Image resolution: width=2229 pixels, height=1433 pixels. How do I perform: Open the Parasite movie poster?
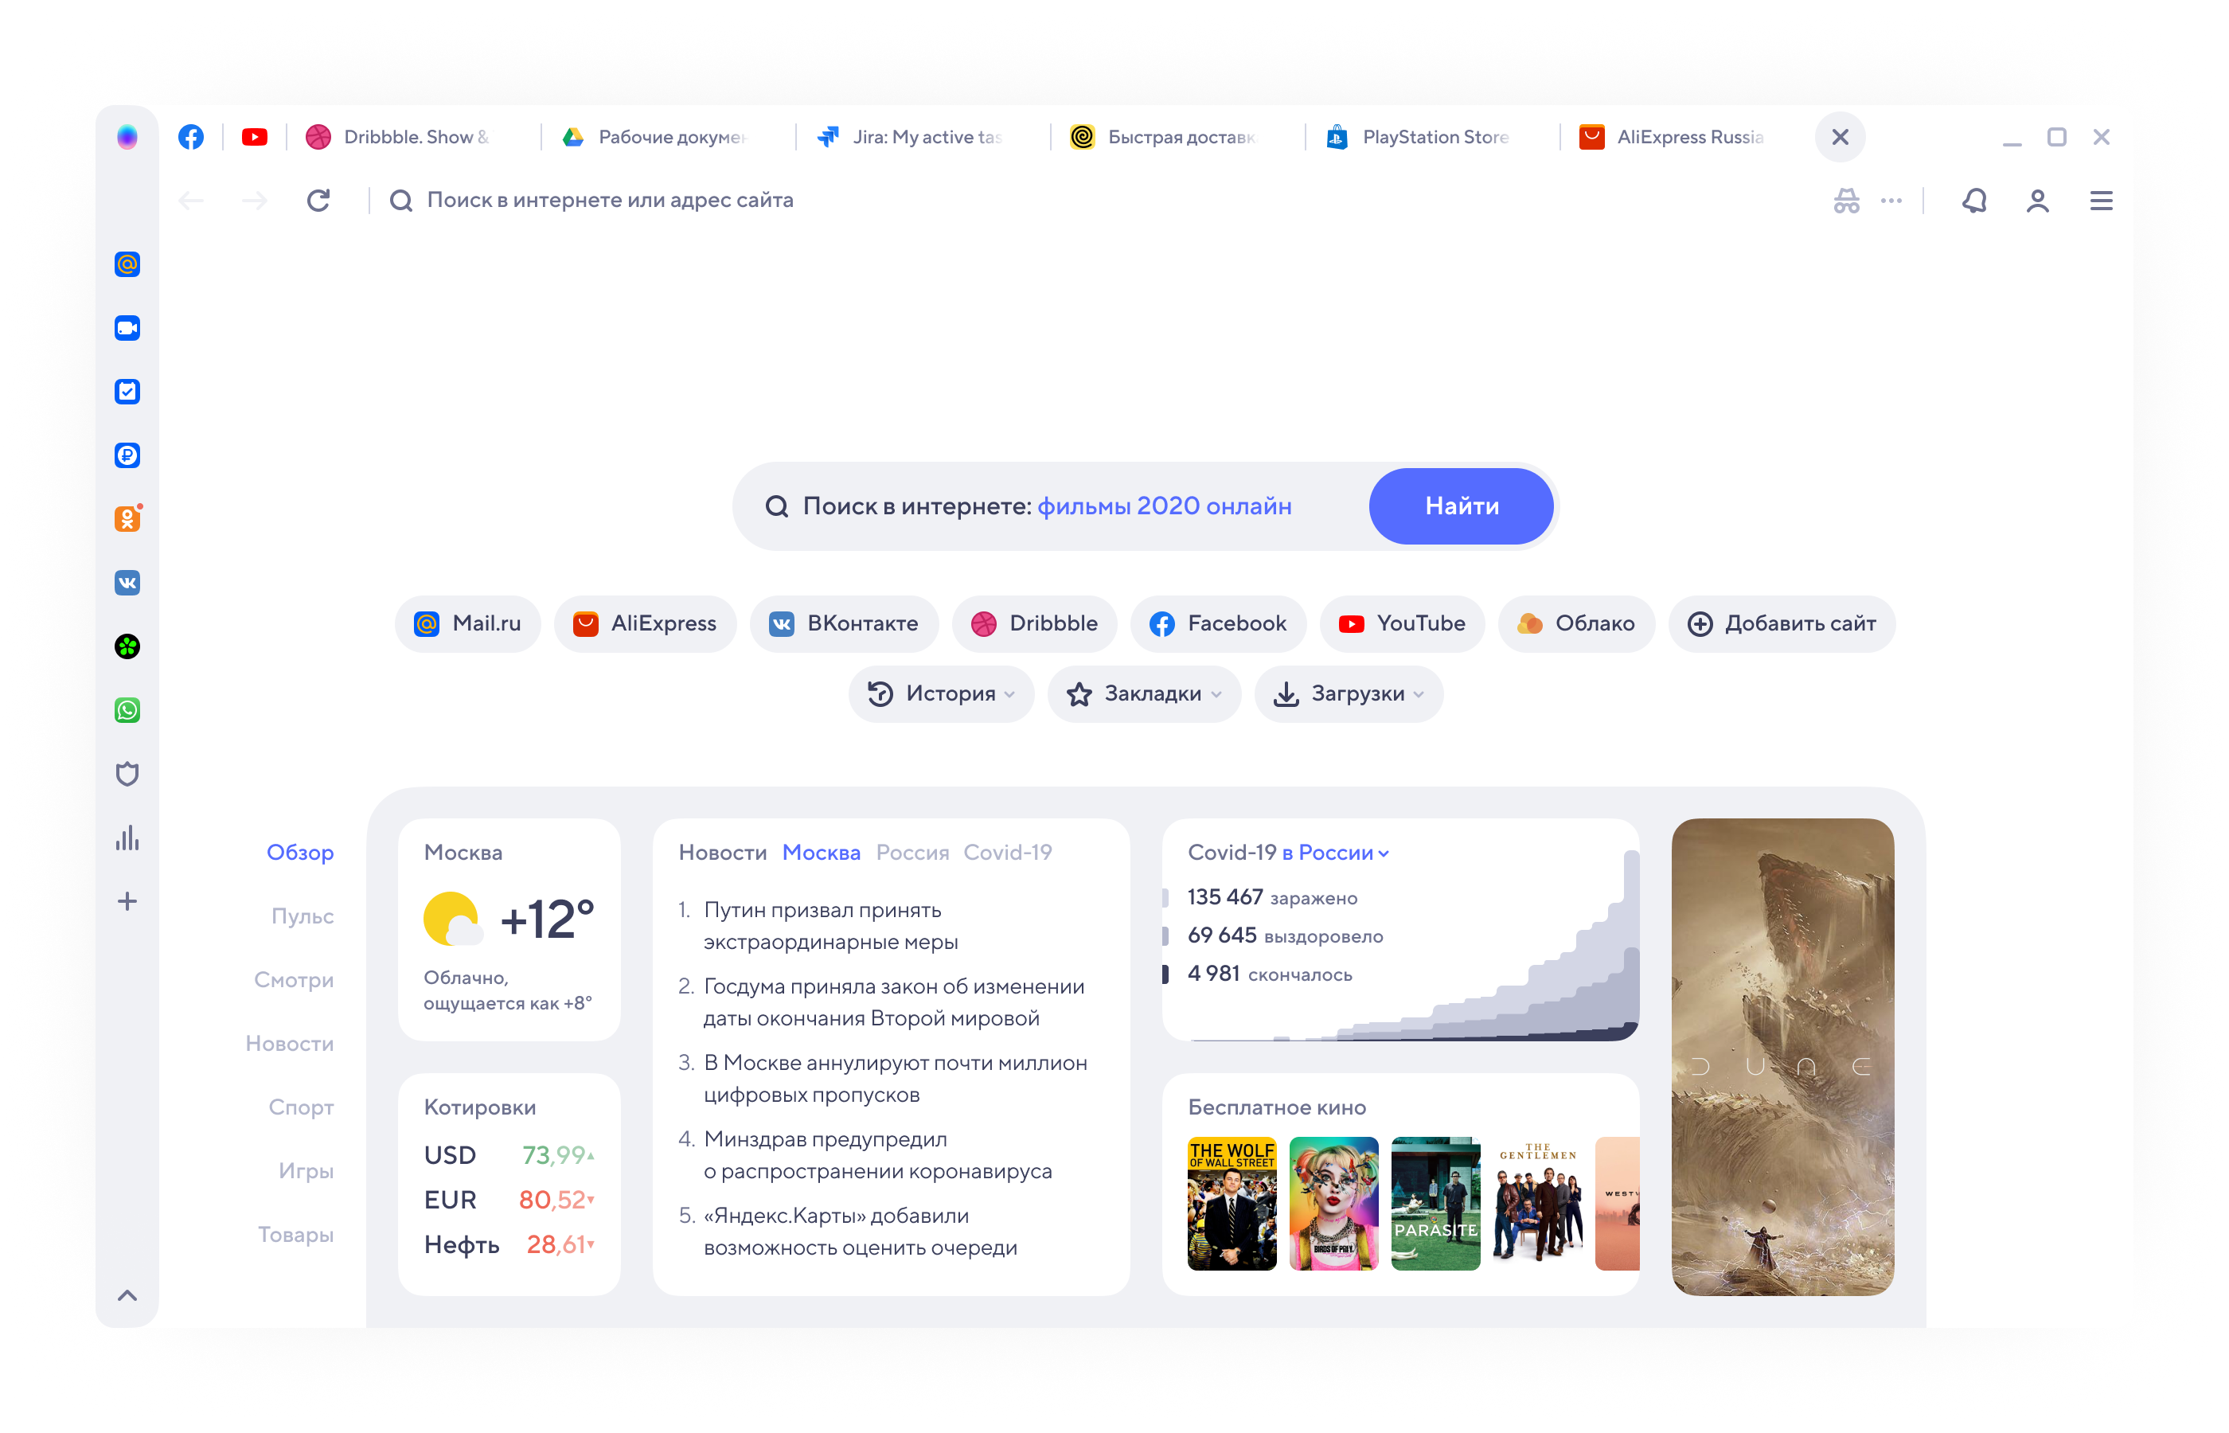pos(1435,1203)
